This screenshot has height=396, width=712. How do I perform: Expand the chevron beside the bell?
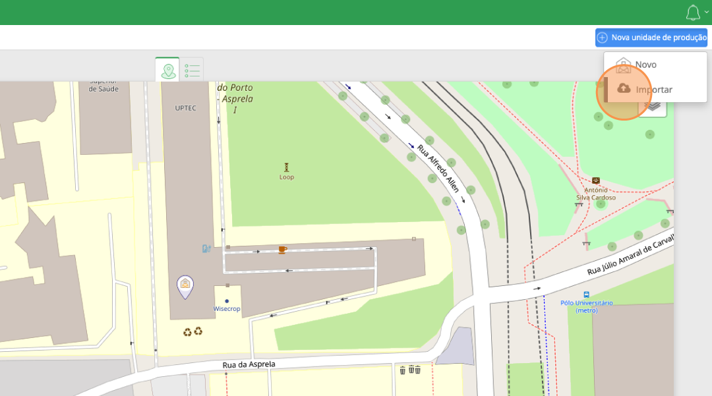(707, 12)
